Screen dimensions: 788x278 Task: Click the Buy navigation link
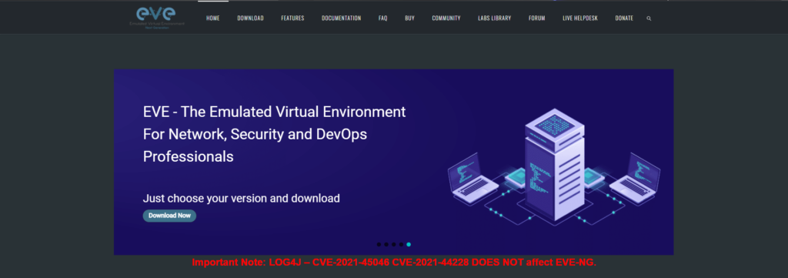409,18
